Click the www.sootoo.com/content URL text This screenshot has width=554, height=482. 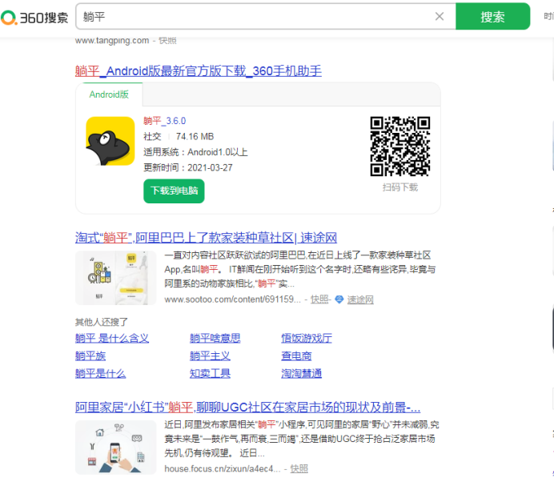[x=232, y=299]
